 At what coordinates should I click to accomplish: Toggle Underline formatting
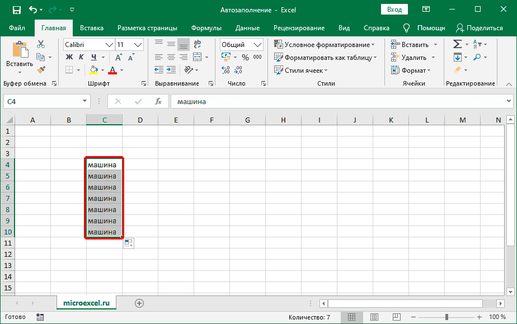94,57
